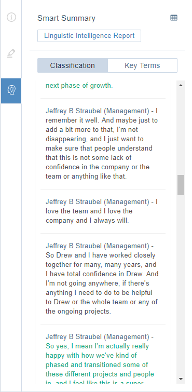192x392 pixels.
Task: Open Linguistic Intelligence Report
Action: [89, 36]
